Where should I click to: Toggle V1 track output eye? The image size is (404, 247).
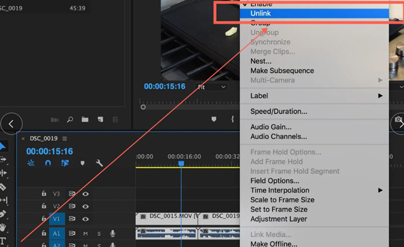[x=86, y=219]
